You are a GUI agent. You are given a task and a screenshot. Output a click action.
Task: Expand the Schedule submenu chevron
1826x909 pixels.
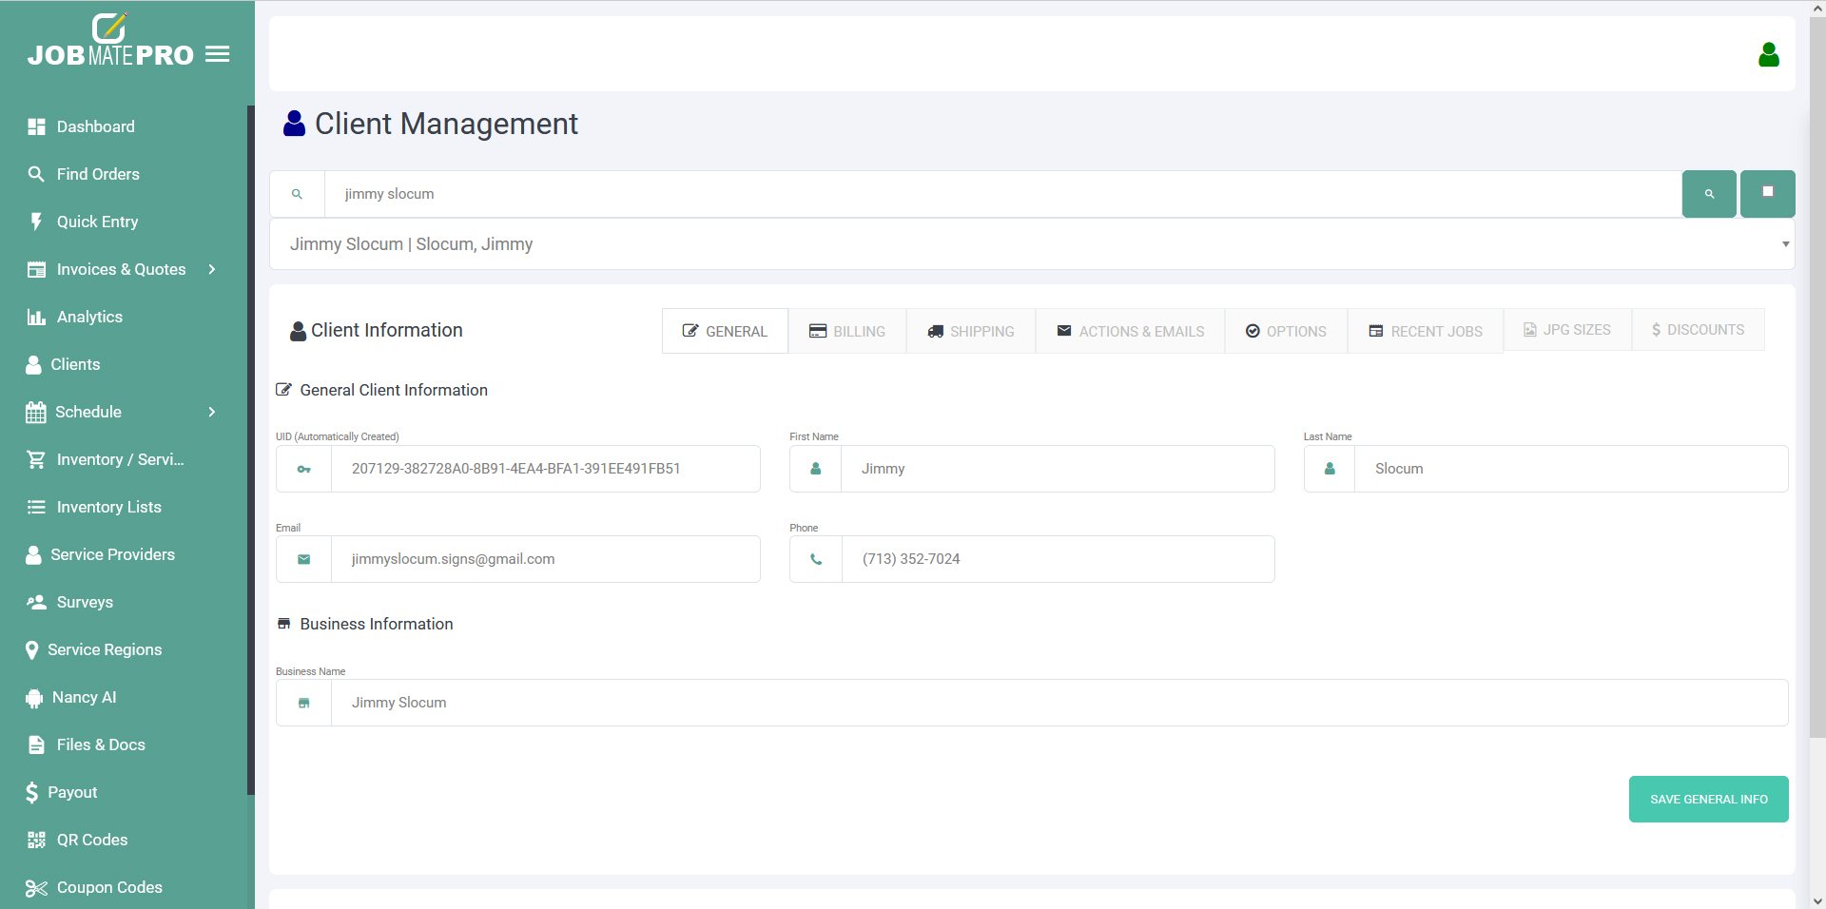[x=211, y=412]
